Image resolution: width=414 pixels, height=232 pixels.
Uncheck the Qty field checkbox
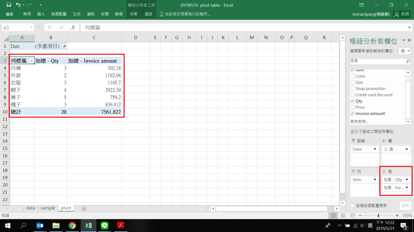(x=352, y=101)
